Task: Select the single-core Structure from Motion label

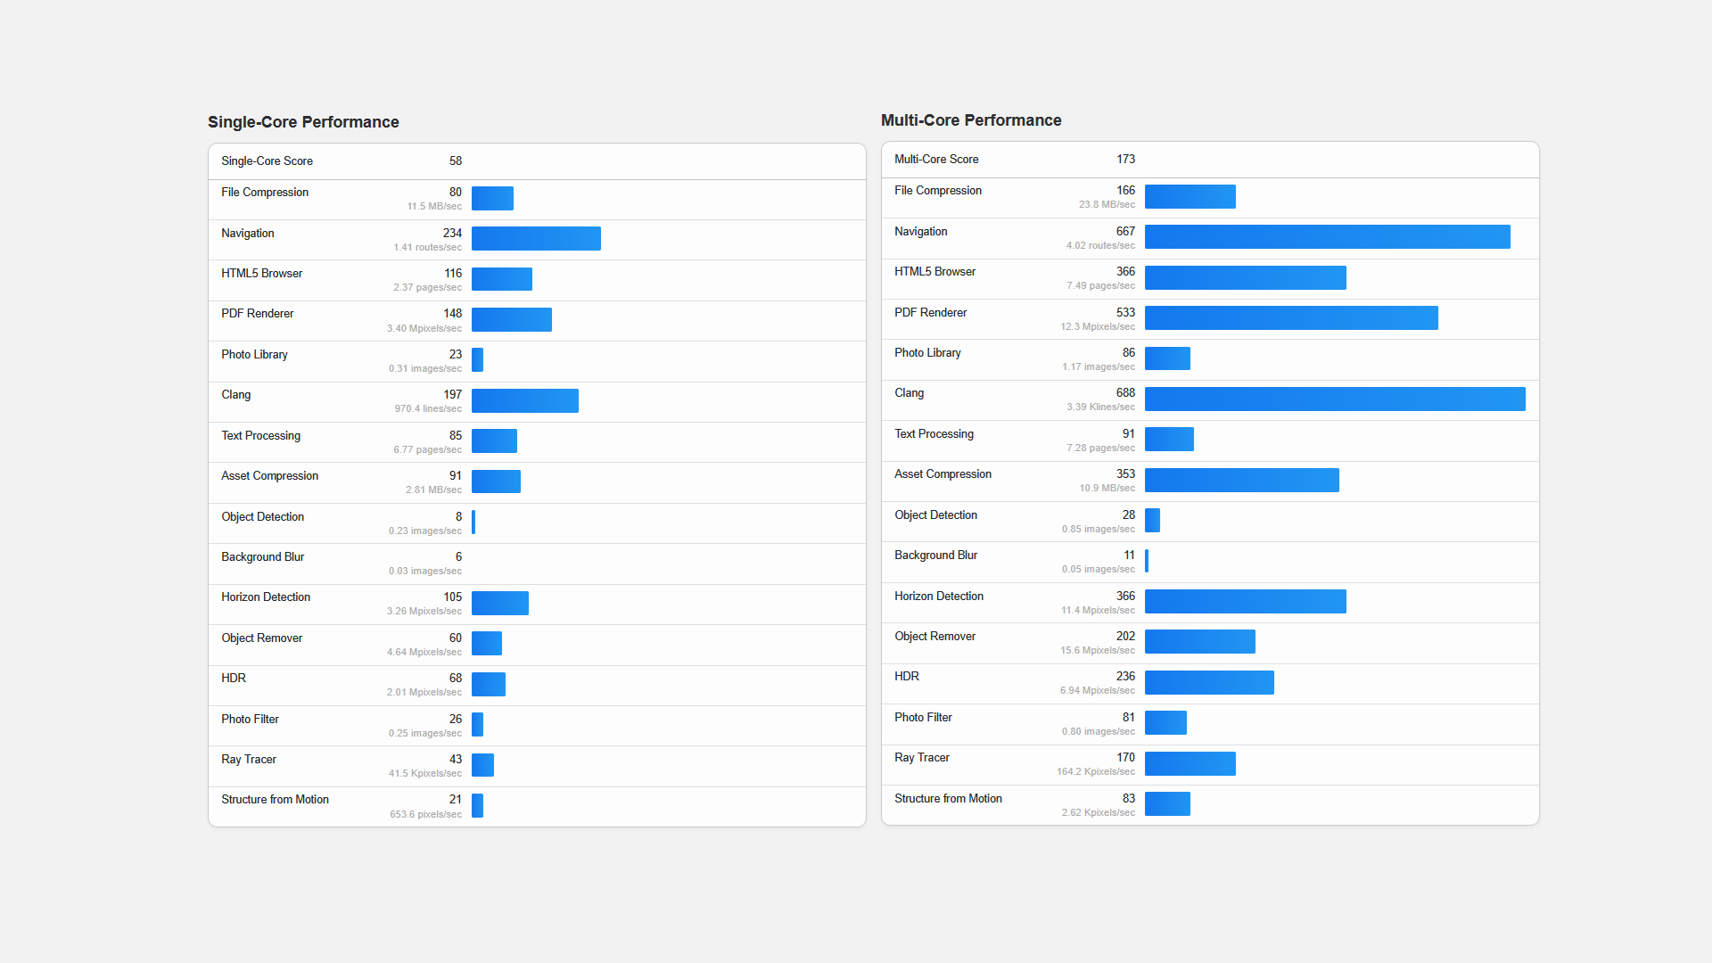Action: (275, 800)
